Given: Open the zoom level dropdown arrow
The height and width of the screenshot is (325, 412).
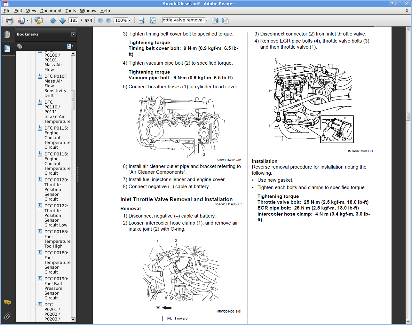Looking at the screenshot, I should click(130, 20).
